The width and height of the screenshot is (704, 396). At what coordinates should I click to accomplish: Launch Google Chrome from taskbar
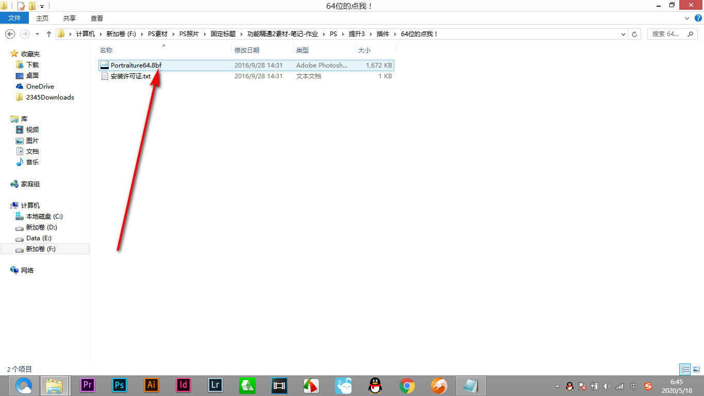point(407,385)
